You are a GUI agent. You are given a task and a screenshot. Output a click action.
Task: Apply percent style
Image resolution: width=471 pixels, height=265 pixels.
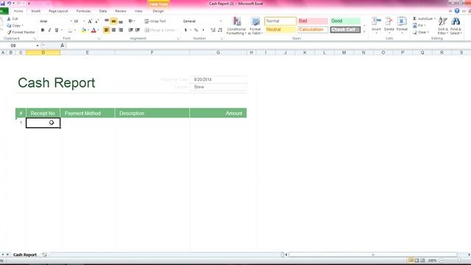196,30
